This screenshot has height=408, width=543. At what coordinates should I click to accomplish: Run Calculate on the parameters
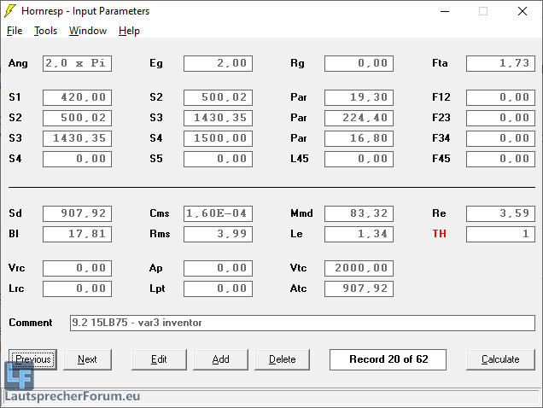tap(500, 359)
